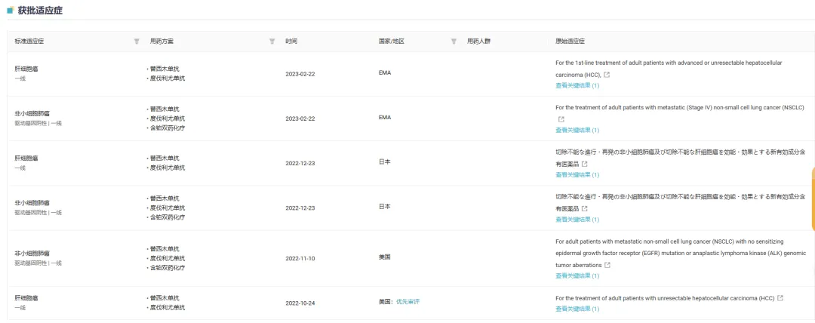This screenshot has width=815, height=323.
Task: Click the teal 获批适应症 section icon
Action: tap(10, 10)
